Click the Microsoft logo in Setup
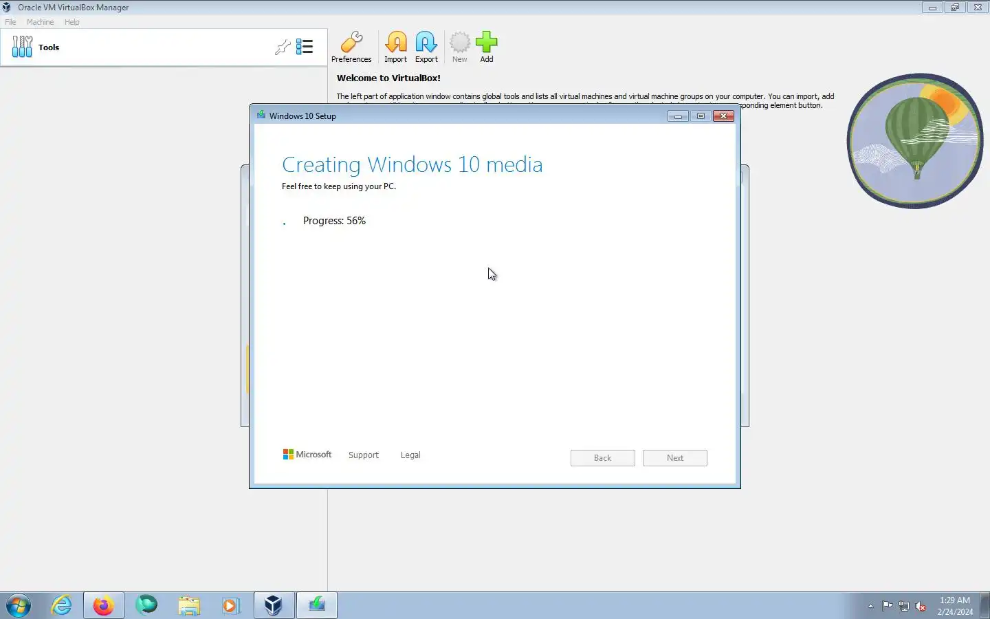 click(307, 455)
